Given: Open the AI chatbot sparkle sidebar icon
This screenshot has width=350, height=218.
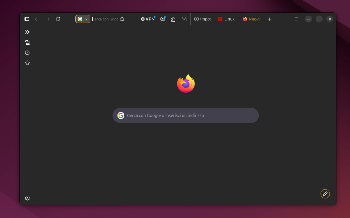Looking at the screenshot, I should (x=27, y=32).
